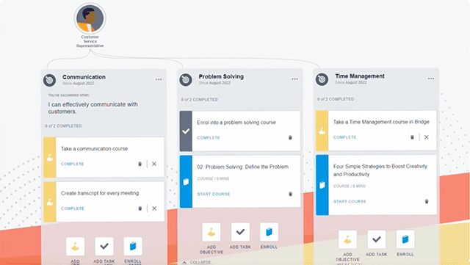Add task in Communication card
Screen dimensions: 470x265
104,247
